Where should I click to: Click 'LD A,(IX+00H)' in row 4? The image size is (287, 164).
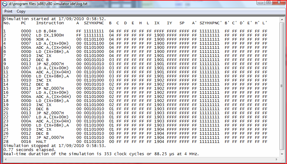[x=52, y=43]
